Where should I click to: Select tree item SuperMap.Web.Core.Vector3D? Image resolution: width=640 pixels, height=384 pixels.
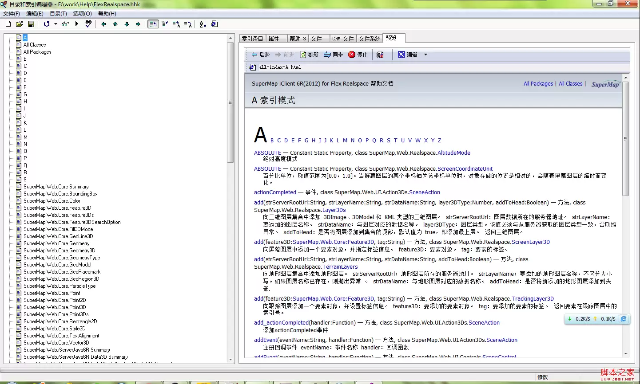[x=56, y=343]
